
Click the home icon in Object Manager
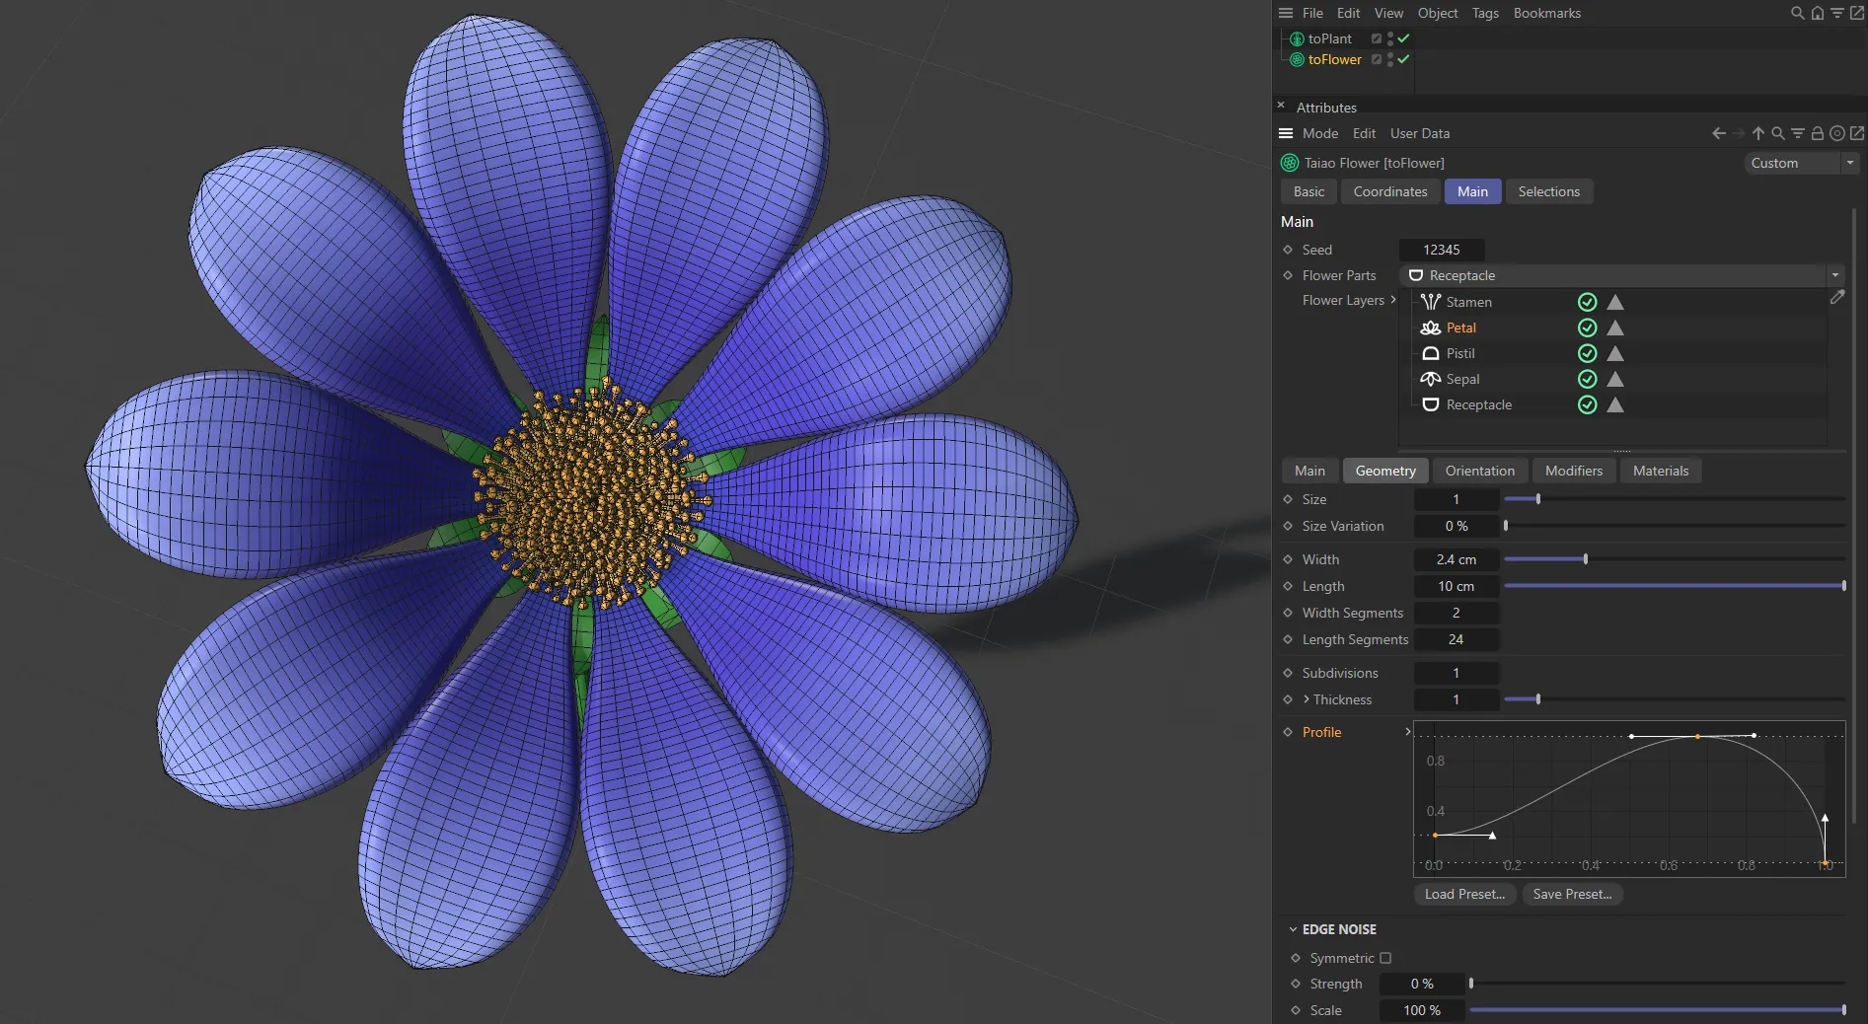1817,13
